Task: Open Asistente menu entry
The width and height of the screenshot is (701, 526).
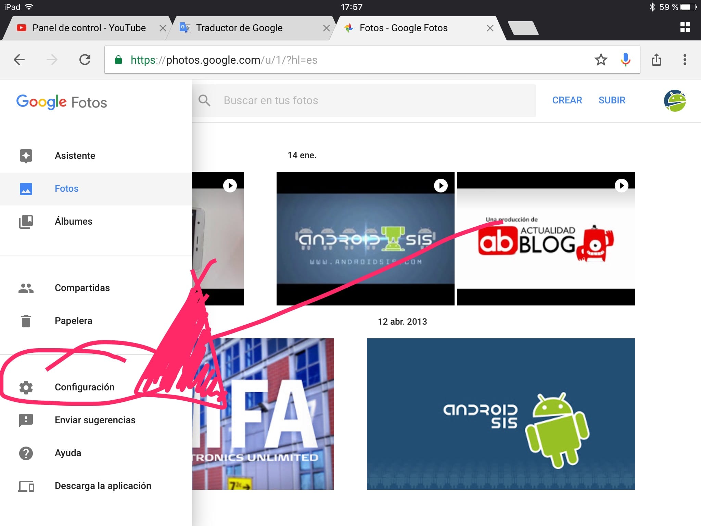Action: [x=96, y=156]
